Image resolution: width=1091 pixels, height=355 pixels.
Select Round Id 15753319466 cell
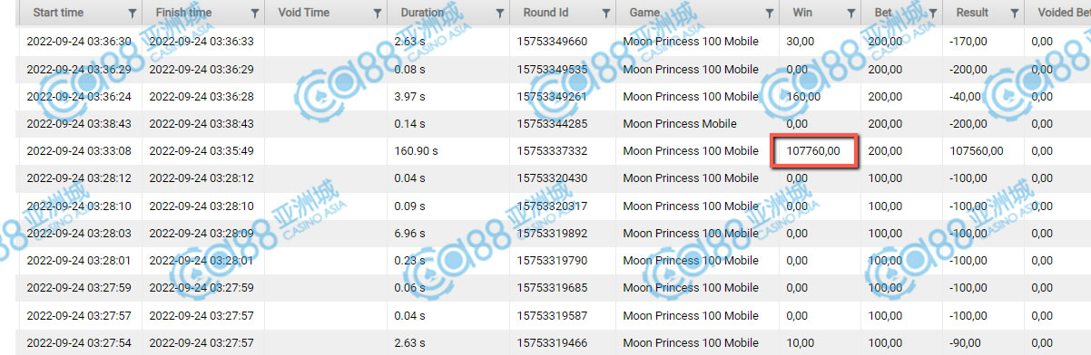click(x=562, y=342)
